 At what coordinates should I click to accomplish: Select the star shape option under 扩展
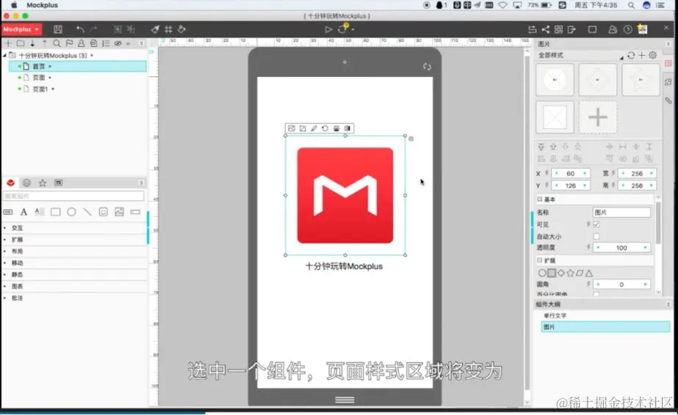pos(570,273)
